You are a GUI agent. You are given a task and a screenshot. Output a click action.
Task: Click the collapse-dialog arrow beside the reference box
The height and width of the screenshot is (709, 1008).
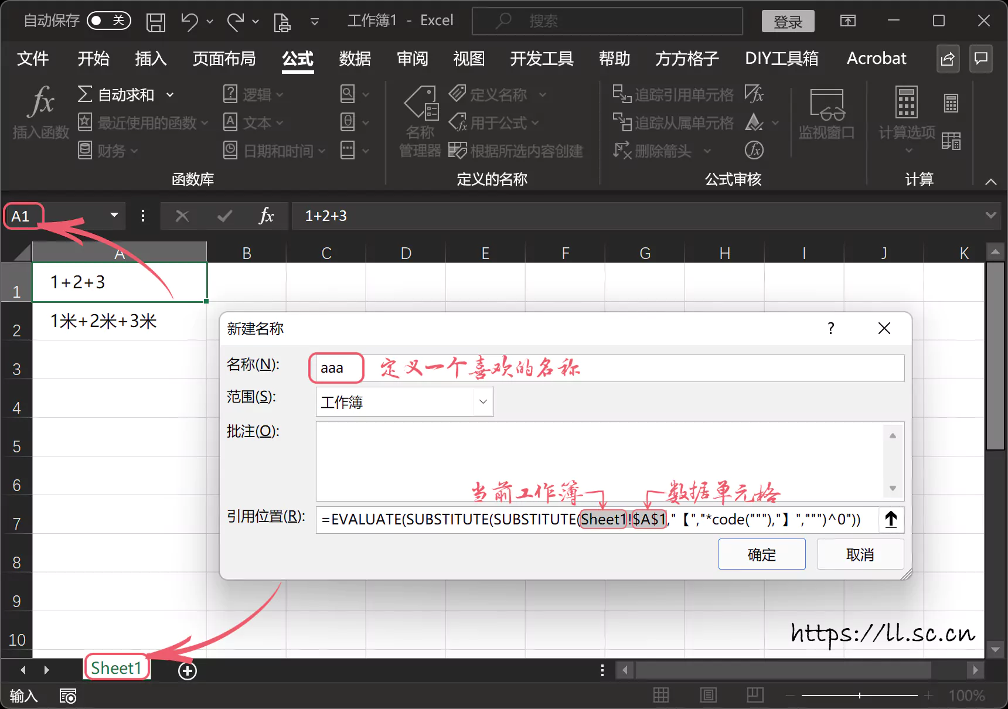point(891,520)
